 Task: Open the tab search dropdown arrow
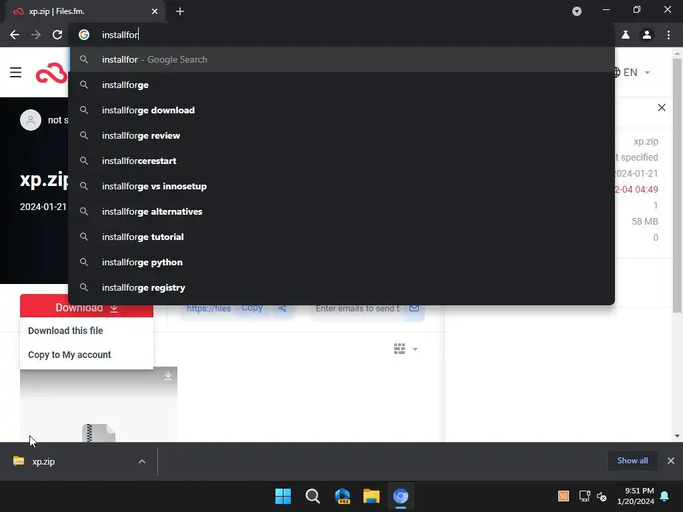tap(577, 12)
